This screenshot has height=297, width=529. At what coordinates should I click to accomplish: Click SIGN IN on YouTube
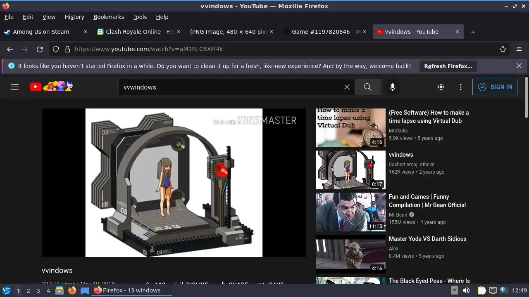click(x=495, y=87)
